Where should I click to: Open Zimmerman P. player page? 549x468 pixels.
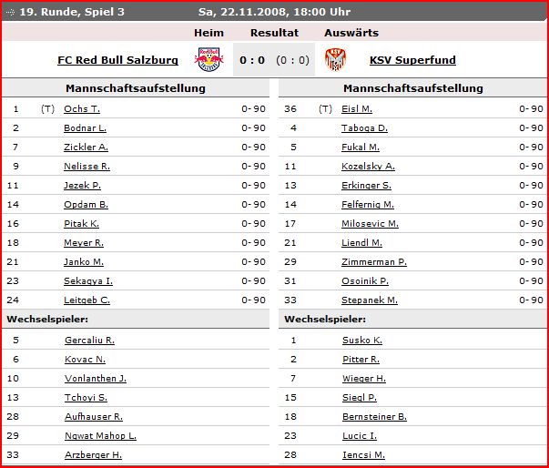point(374,262)
